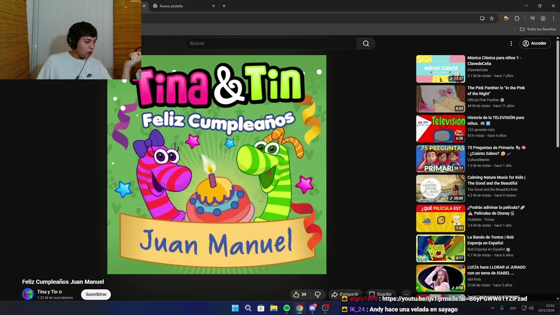Open the Chrome extensions puzzle icon
Screen dimensions: 560x315
click(517, 18)
